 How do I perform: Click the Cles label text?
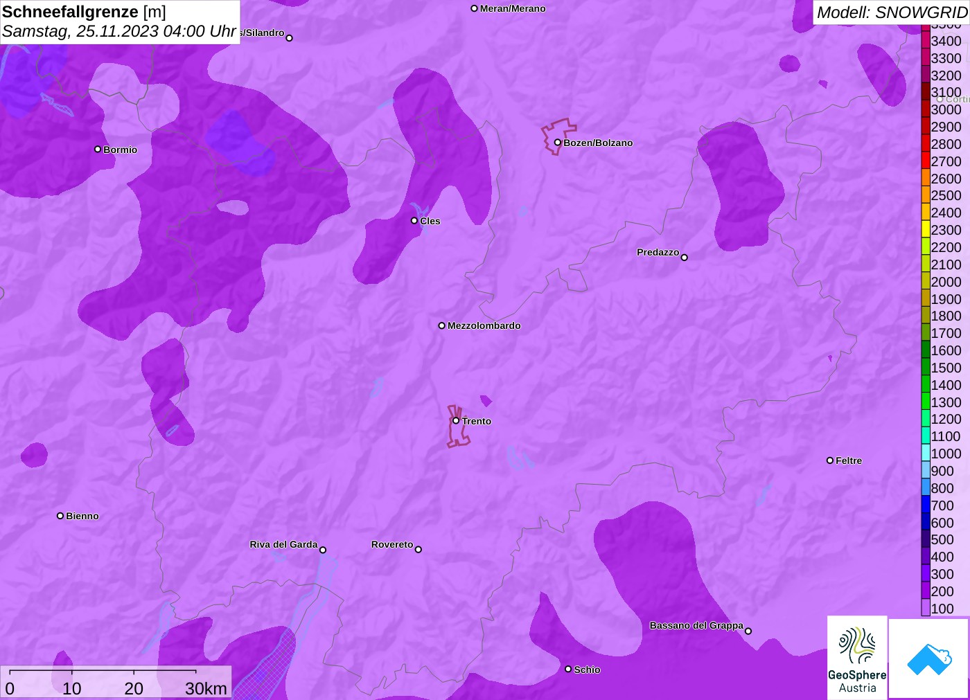click(x=430, y=221)
